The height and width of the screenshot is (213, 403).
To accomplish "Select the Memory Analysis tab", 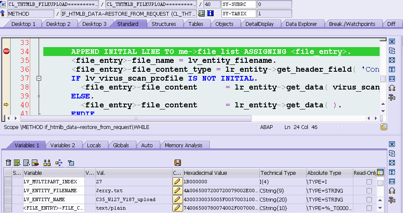I will click(183, 145).
